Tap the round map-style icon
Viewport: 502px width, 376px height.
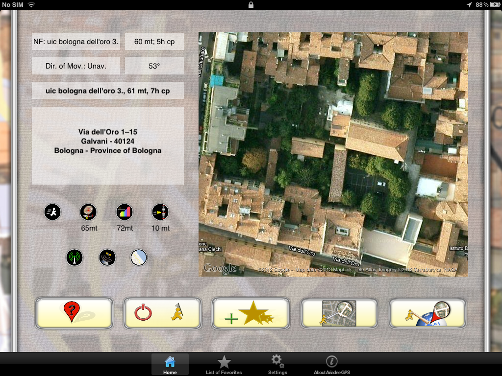pos(139,258)
